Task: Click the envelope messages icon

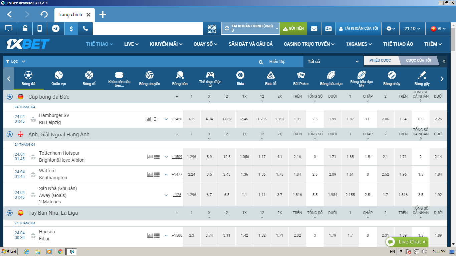Action: [314, 29]
